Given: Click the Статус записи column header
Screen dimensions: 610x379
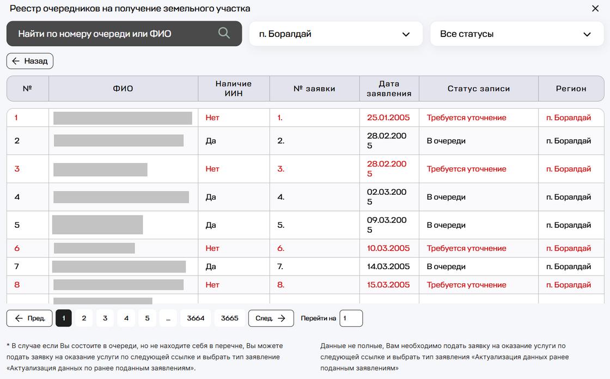Looking at the screenshot, I should 478,89.
